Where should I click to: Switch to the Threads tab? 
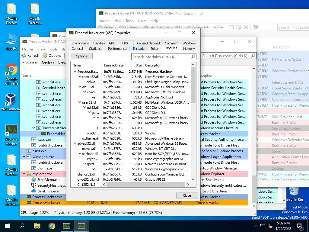pos(138,49)
